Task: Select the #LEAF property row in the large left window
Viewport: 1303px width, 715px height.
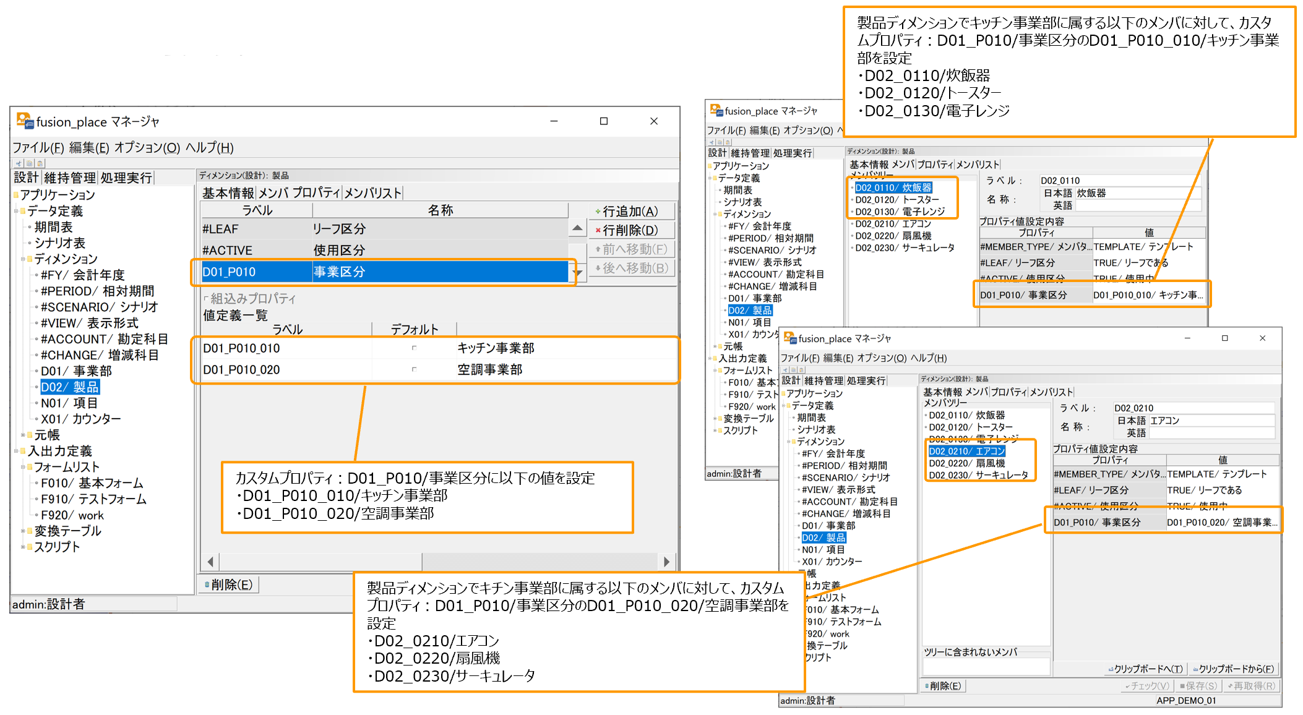Action: click(384, 229)
